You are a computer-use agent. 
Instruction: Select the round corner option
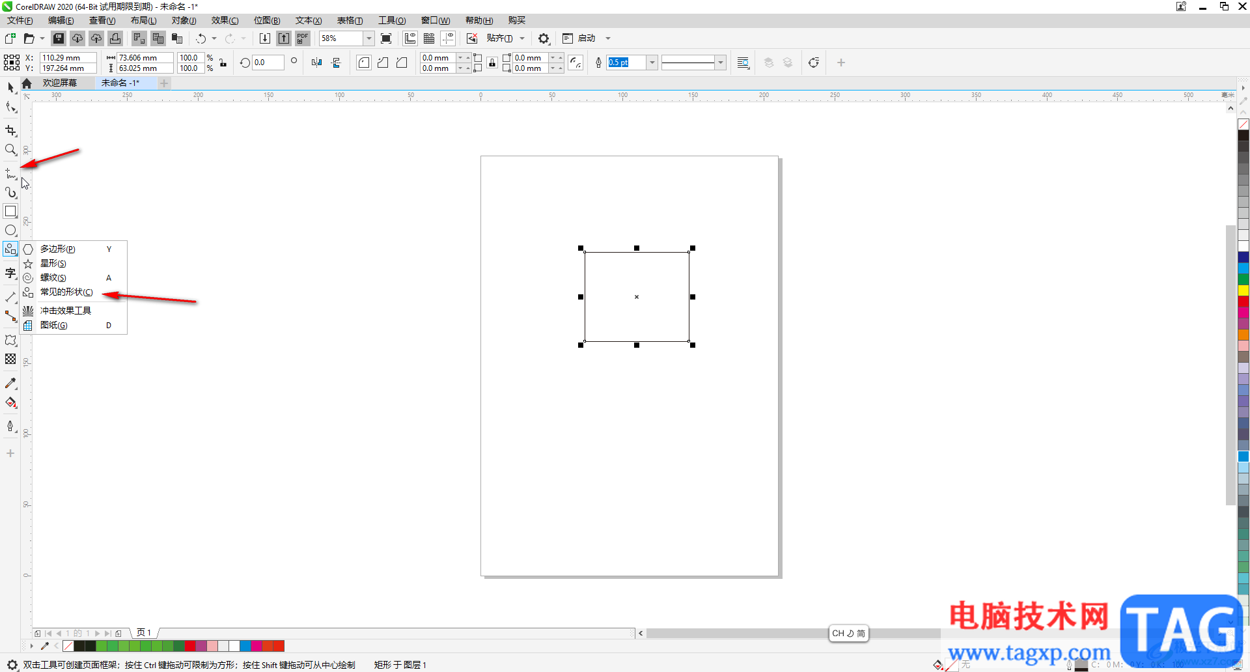(364, 63)
